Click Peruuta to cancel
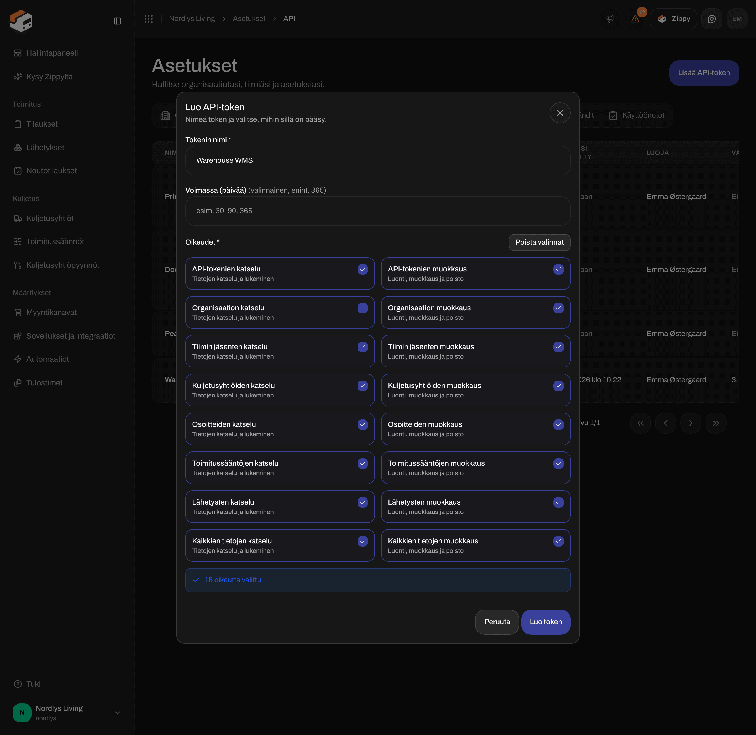This screenshot has height=735, width=756. [497, 622]
